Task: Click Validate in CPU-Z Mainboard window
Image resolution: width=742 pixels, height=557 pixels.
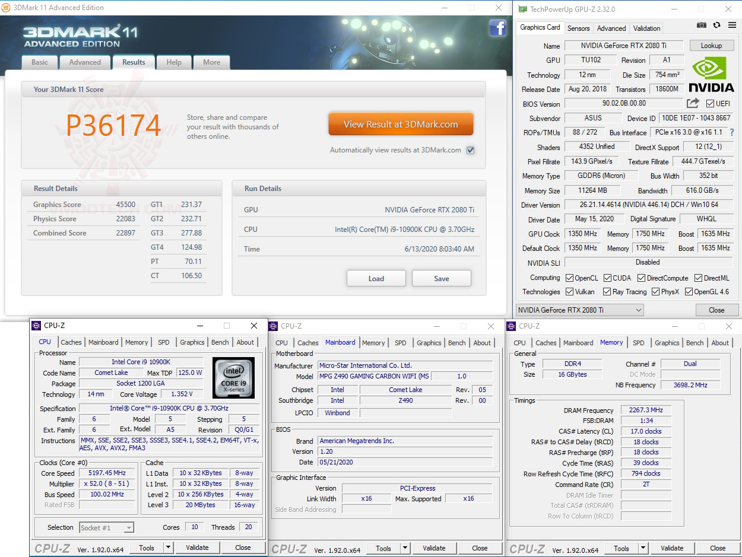Action: [x=435, y=548]
